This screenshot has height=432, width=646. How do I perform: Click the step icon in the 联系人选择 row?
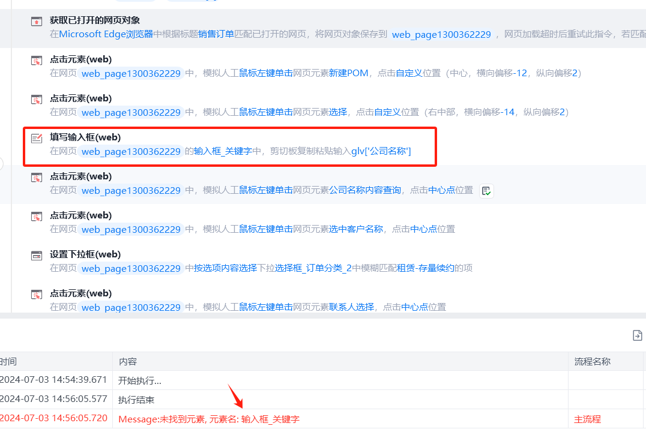(x=37, y=295)
